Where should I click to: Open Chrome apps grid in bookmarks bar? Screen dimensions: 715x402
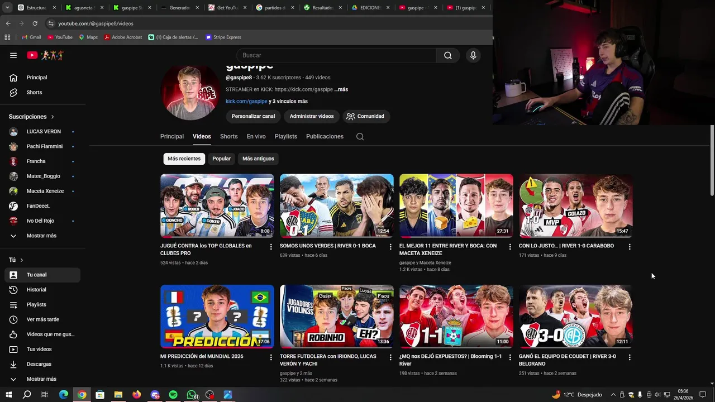(x=7, y=37)
